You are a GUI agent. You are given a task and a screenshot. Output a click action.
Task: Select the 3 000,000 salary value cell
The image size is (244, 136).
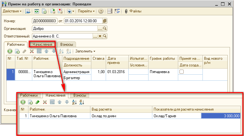pos(221,116)
